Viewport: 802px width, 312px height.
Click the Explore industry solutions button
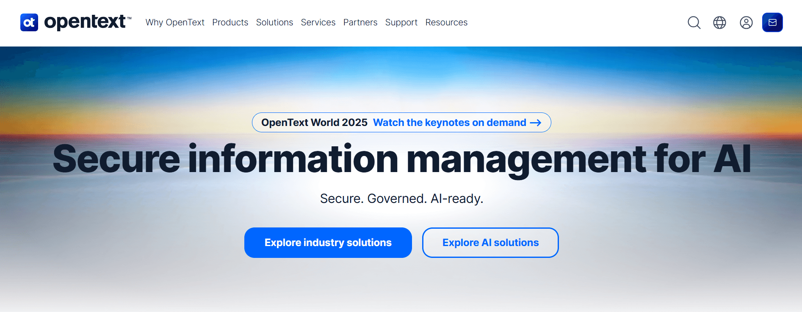pyautogui.click(x=328, y=243)
